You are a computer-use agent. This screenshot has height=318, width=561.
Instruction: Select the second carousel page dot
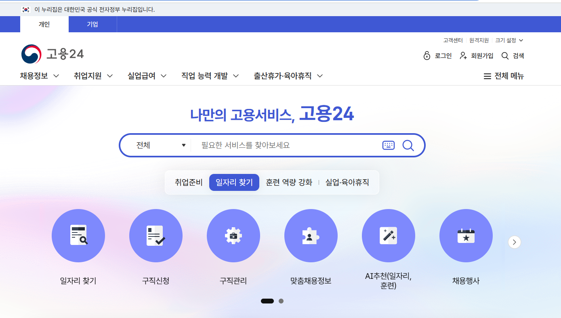pyautogui.click(x=281, y=301)
